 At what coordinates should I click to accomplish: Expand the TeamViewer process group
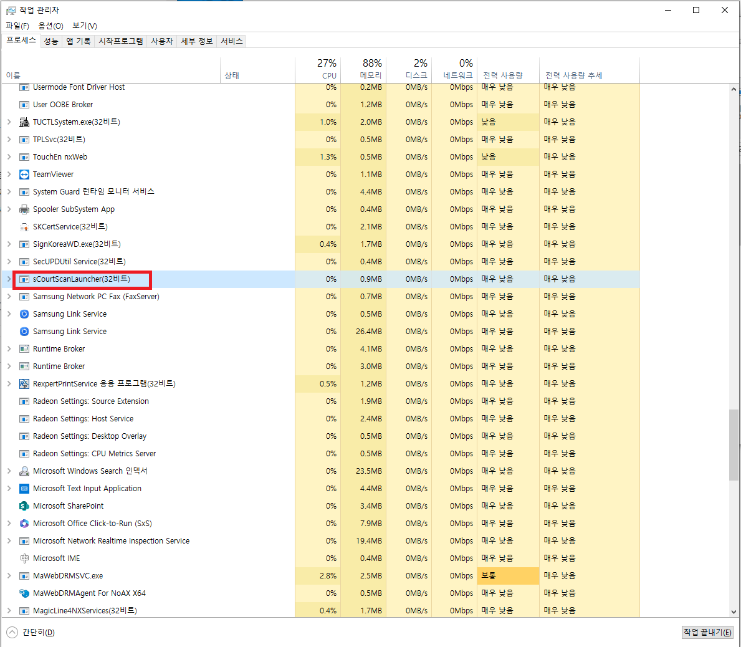click(9, 175)
